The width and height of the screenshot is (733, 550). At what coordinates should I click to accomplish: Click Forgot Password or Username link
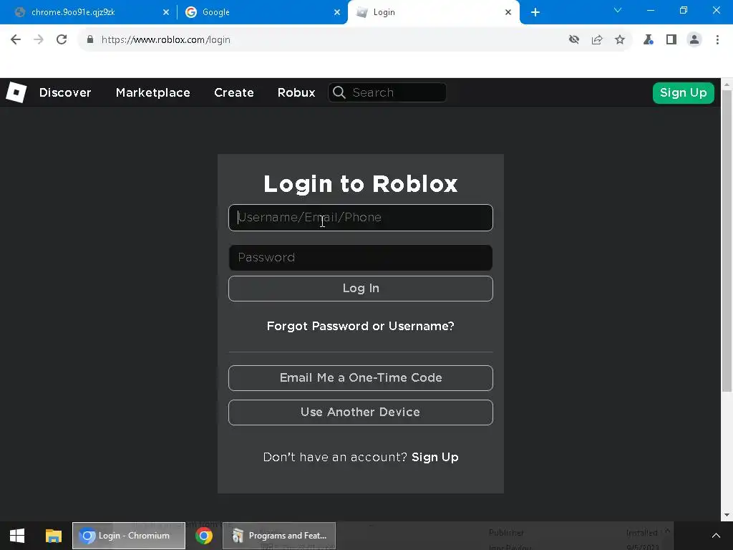point(361,326)
